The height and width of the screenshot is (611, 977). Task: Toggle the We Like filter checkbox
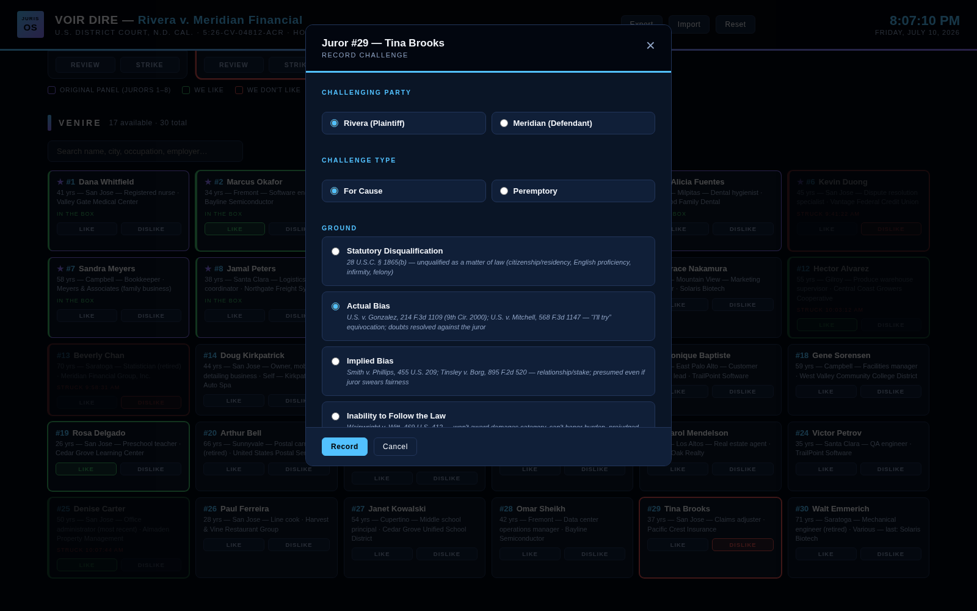coord(186,90)
